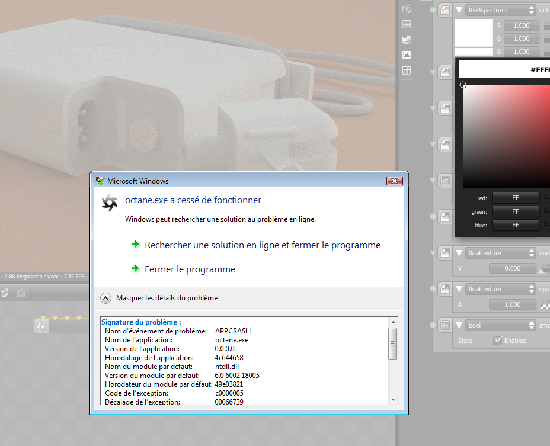Click application timestamp 4c644658 text
The width and height of the screenshot is (550, 446).
point(229,358)
